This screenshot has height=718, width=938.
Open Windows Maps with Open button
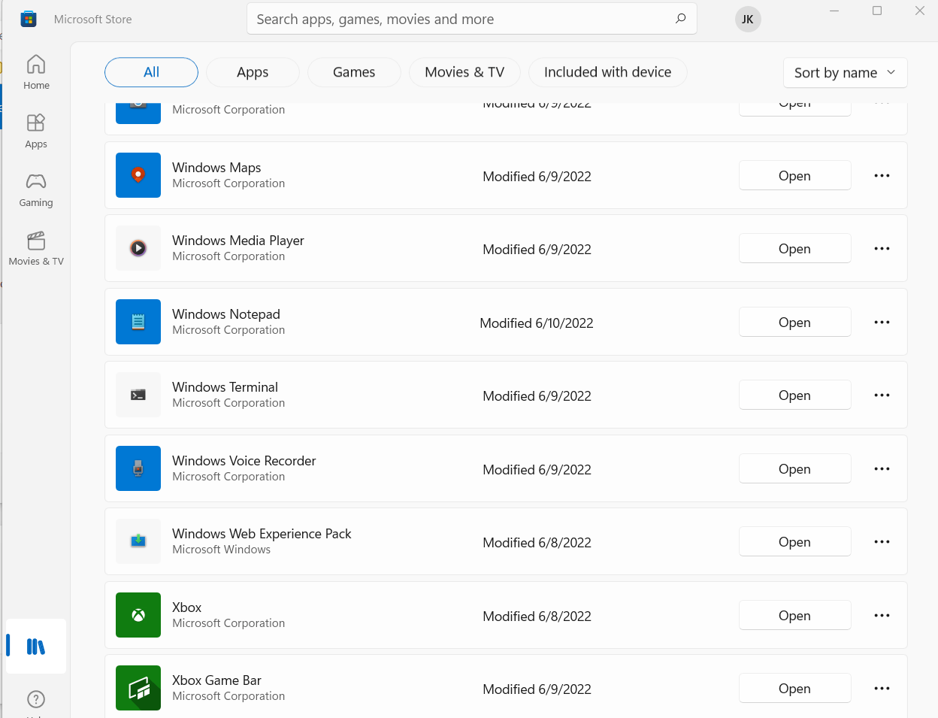coord(794,175)
